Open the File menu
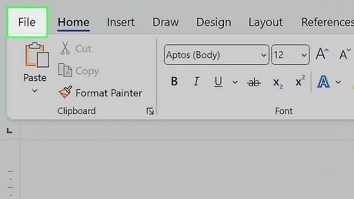The width and height of the screenshot is (354, 199). coord(27,22)
